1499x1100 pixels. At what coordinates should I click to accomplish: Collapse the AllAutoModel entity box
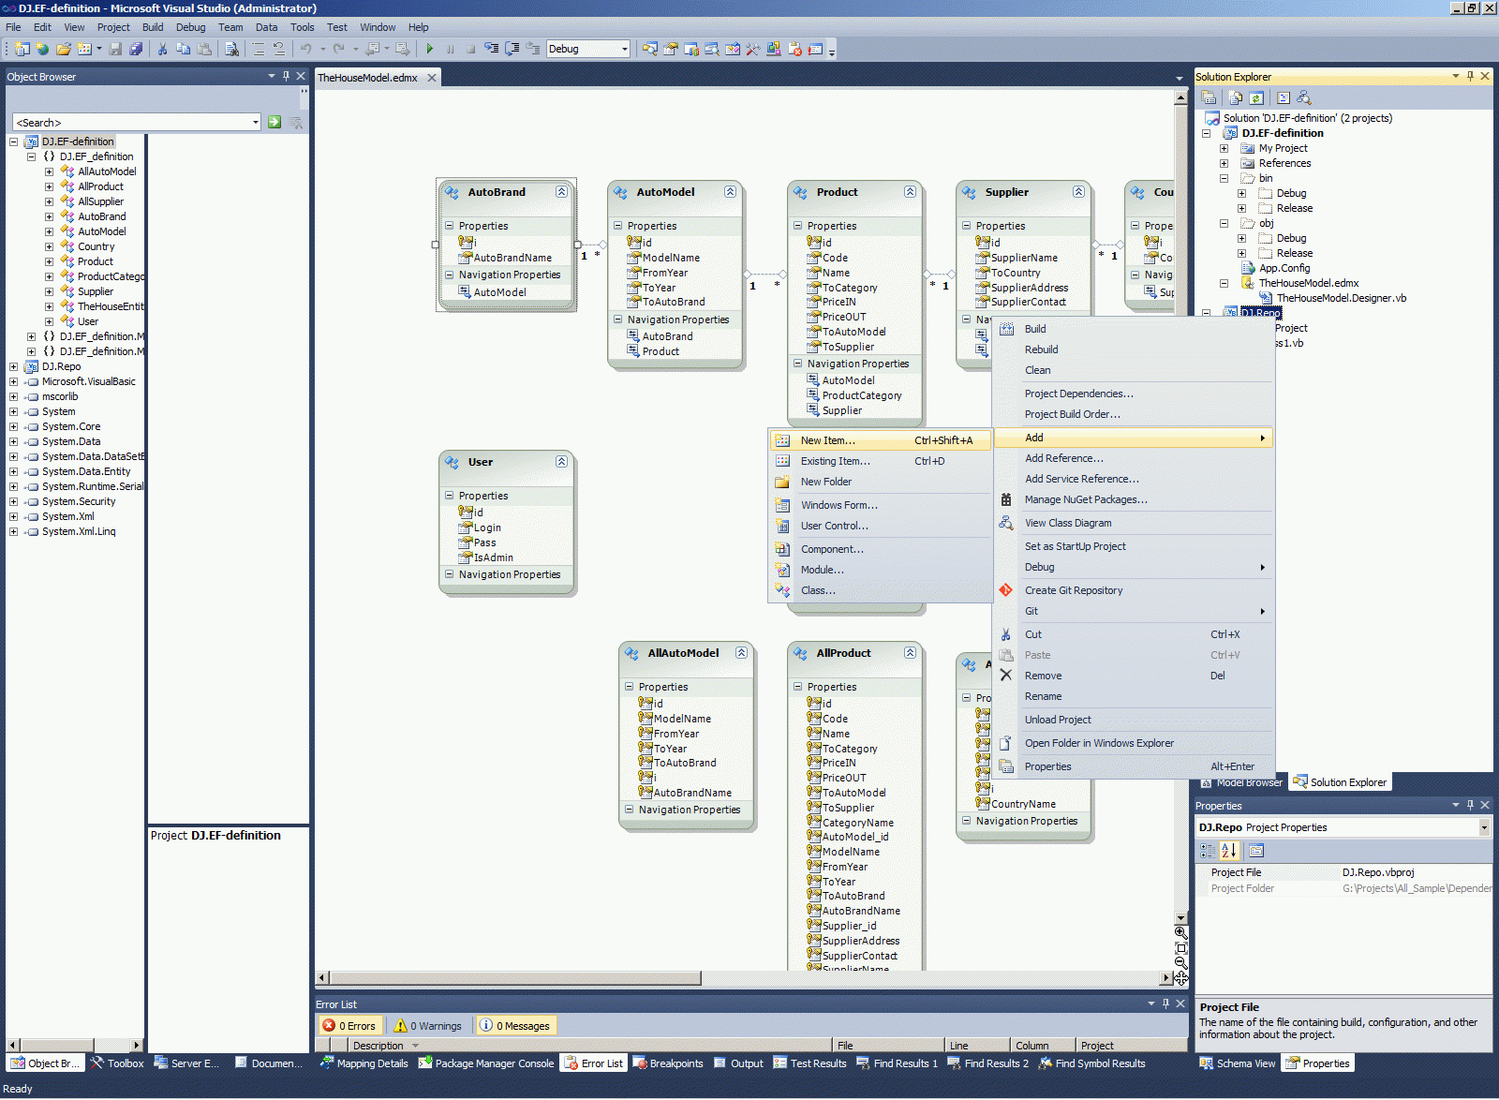pyautogui.click(x=741, y=653)
